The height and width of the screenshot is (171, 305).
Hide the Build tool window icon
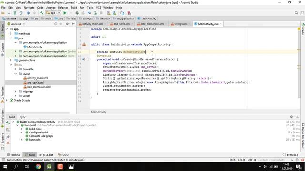[297, 117]
